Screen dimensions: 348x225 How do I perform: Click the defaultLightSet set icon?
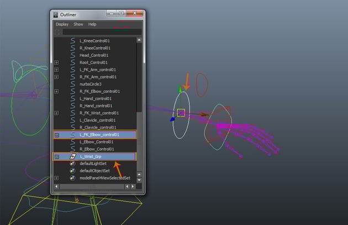[72, 164]
